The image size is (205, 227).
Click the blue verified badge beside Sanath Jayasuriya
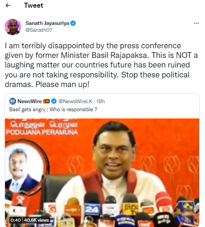73,23
